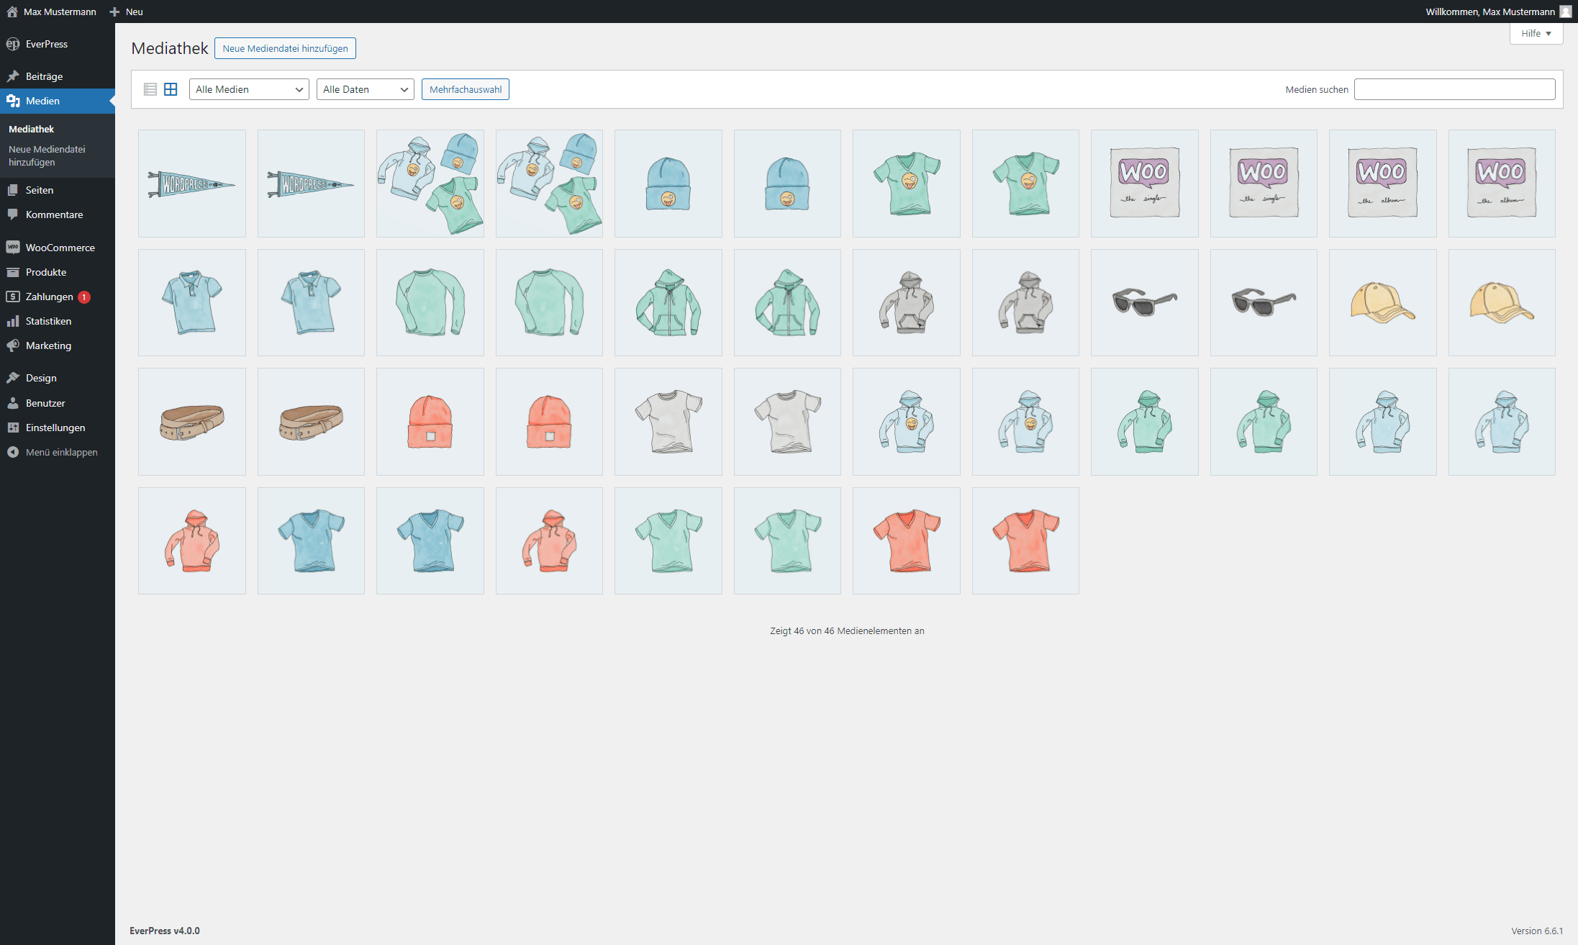The width and height of the screenshot is (1578, 945).
Task: Click the Statistiken chart icon
Action: point(13,321)
